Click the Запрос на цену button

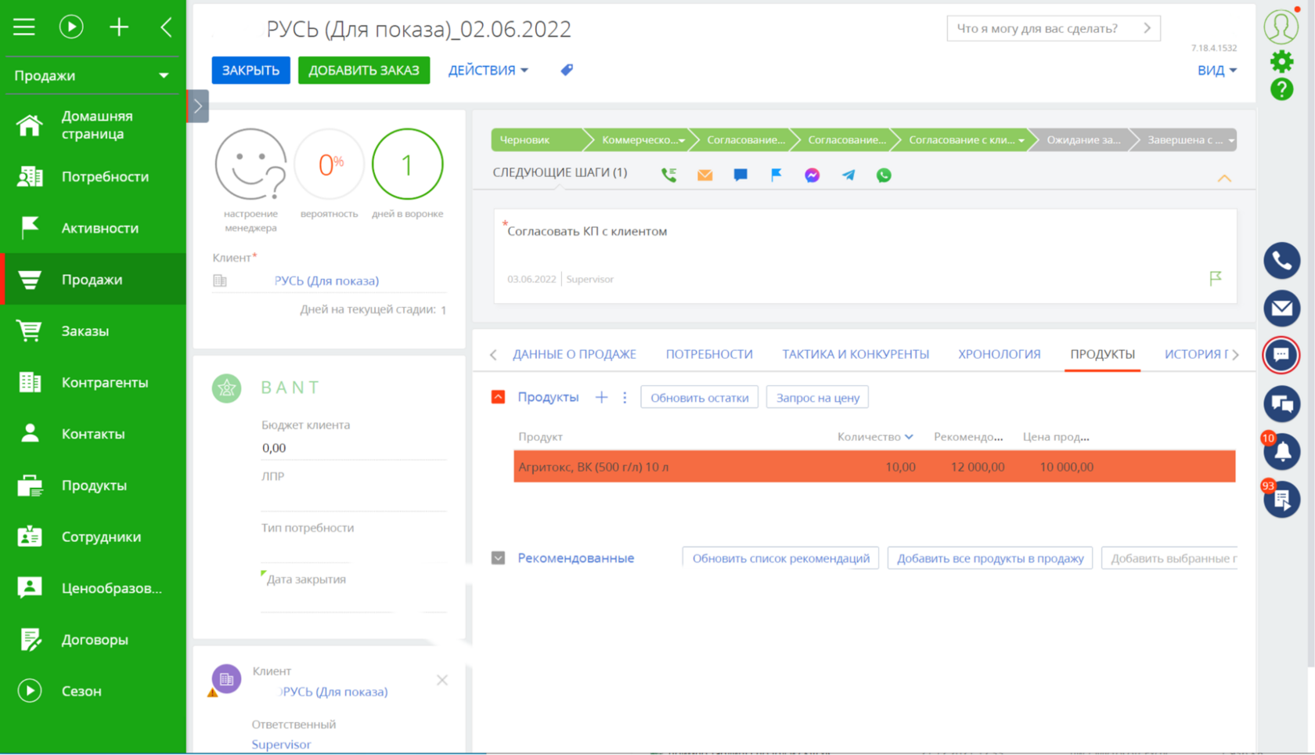click(817, 397)
